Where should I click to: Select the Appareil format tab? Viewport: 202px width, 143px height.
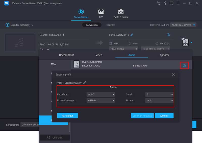tap(164, 55)
